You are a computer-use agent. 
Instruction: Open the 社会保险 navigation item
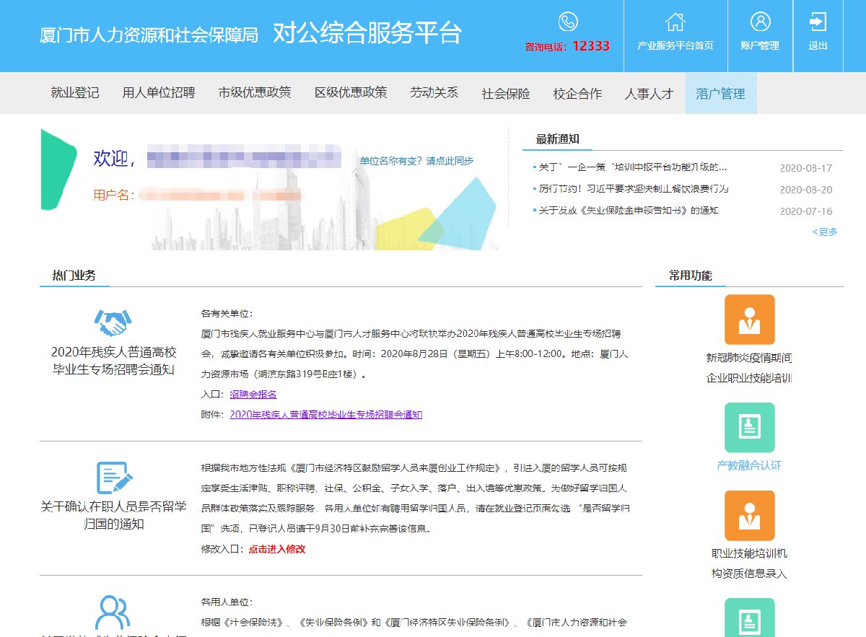point(506,94)
